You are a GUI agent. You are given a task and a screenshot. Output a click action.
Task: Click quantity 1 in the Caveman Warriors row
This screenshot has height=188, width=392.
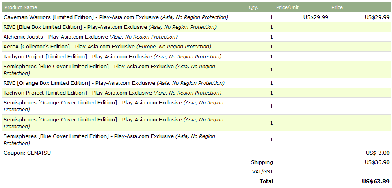[271, 17]
